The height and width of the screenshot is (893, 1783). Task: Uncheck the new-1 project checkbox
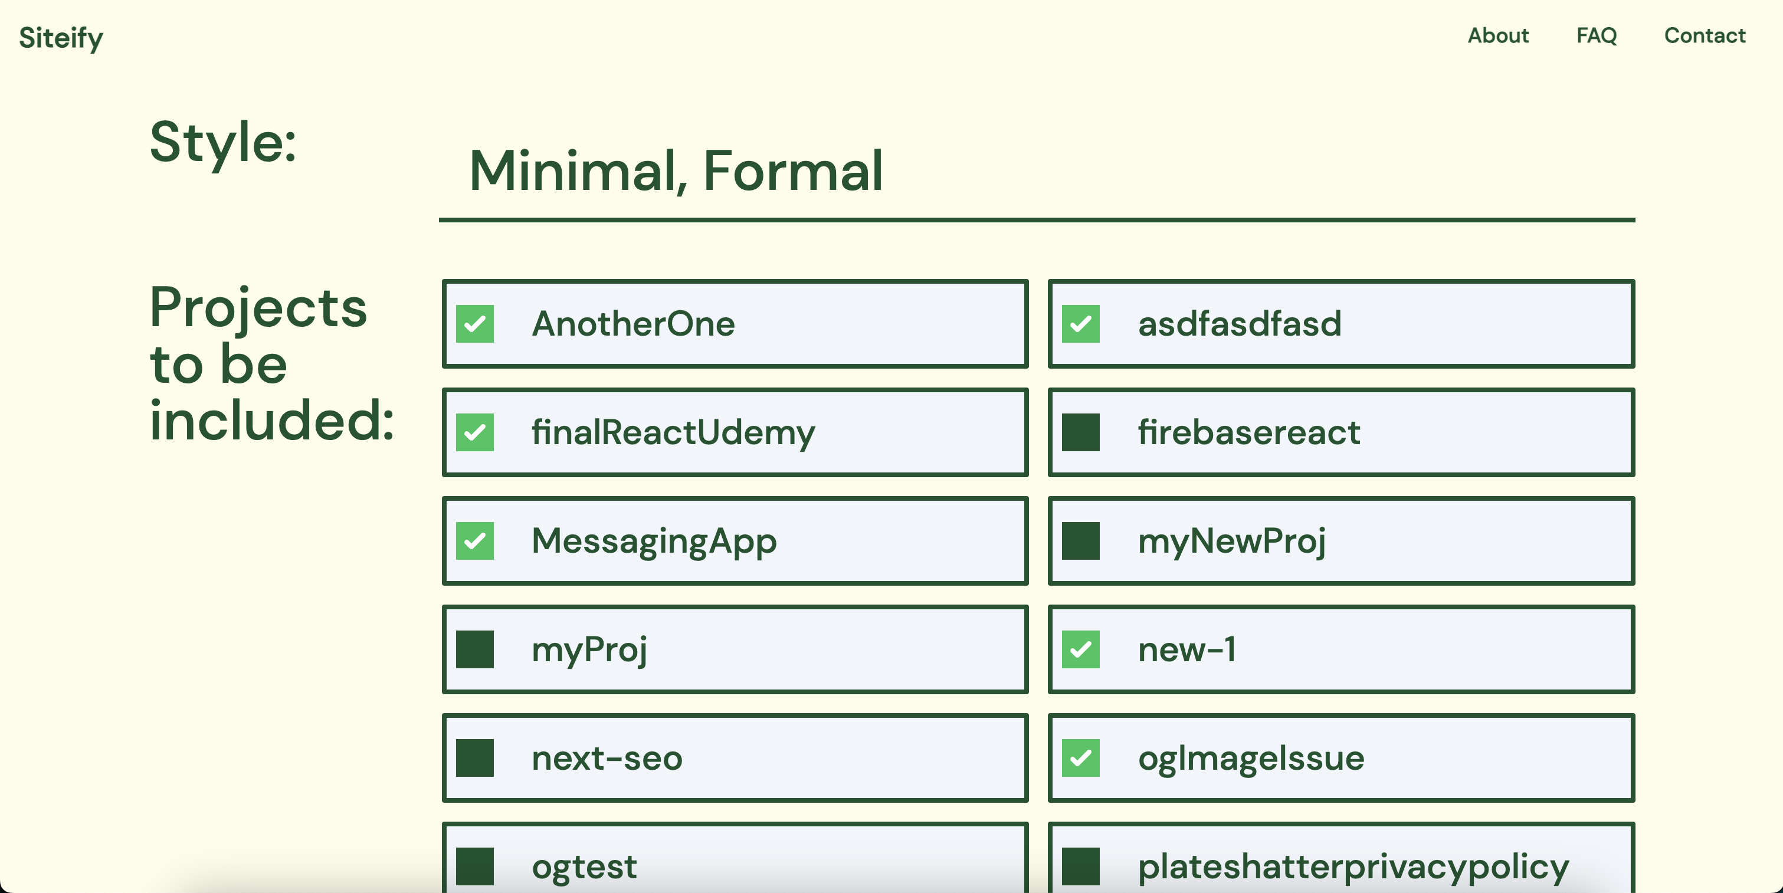pos(1080,649)
